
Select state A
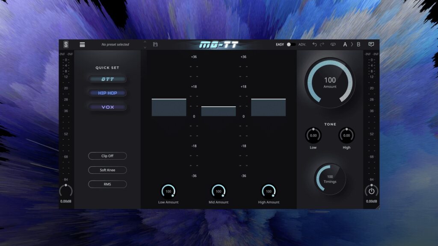tap(345, 44)
